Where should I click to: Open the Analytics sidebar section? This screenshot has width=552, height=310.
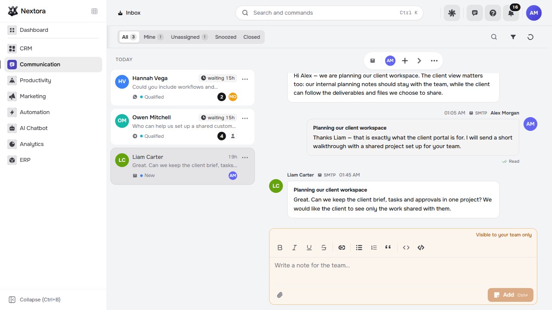click(x=53, y=144)
